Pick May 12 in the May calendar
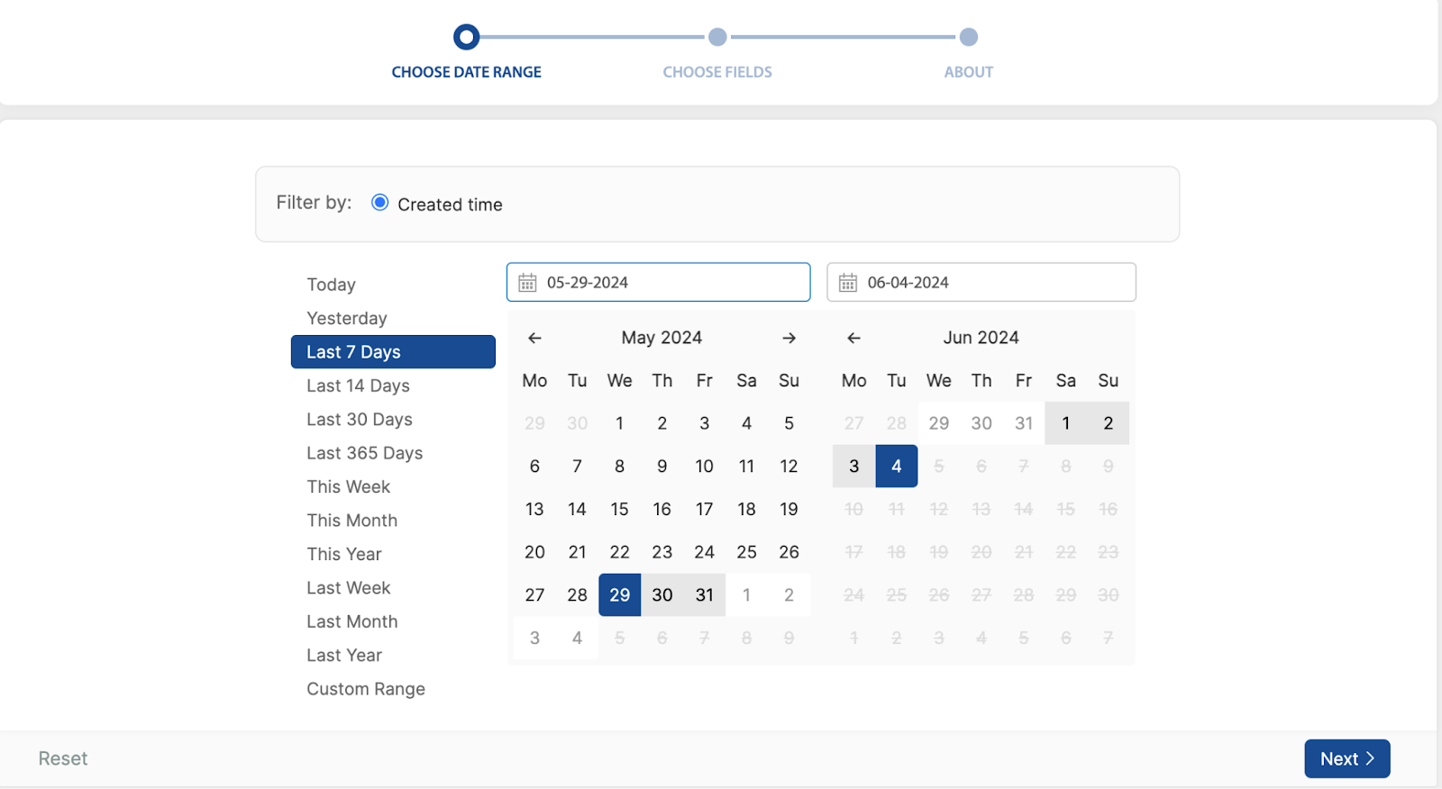Screen dimensions: 1442x789 (x=789, y=466)
